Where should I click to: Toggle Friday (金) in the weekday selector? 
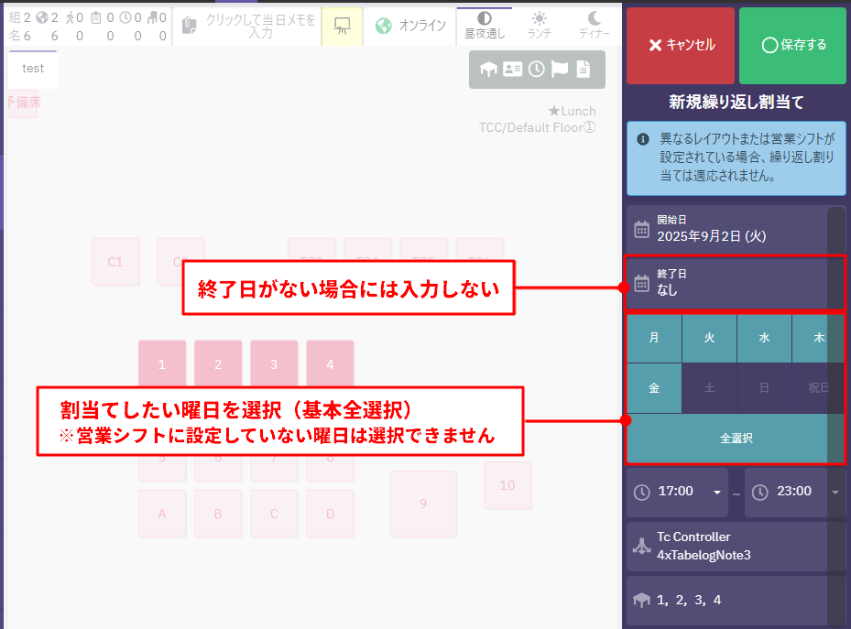(x=654, y=388)
